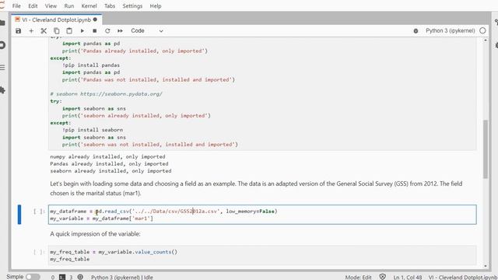The image size is (498, 280).
Task: Open the View menu
Action: click(x=51, y=6)
